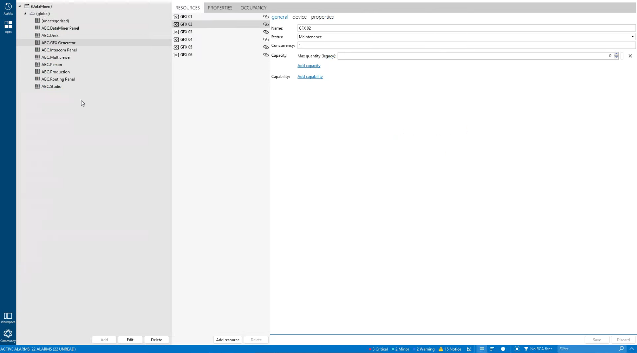637x353 pixels.
Task: Open the Community sidebar link
Action: (8, 336)
